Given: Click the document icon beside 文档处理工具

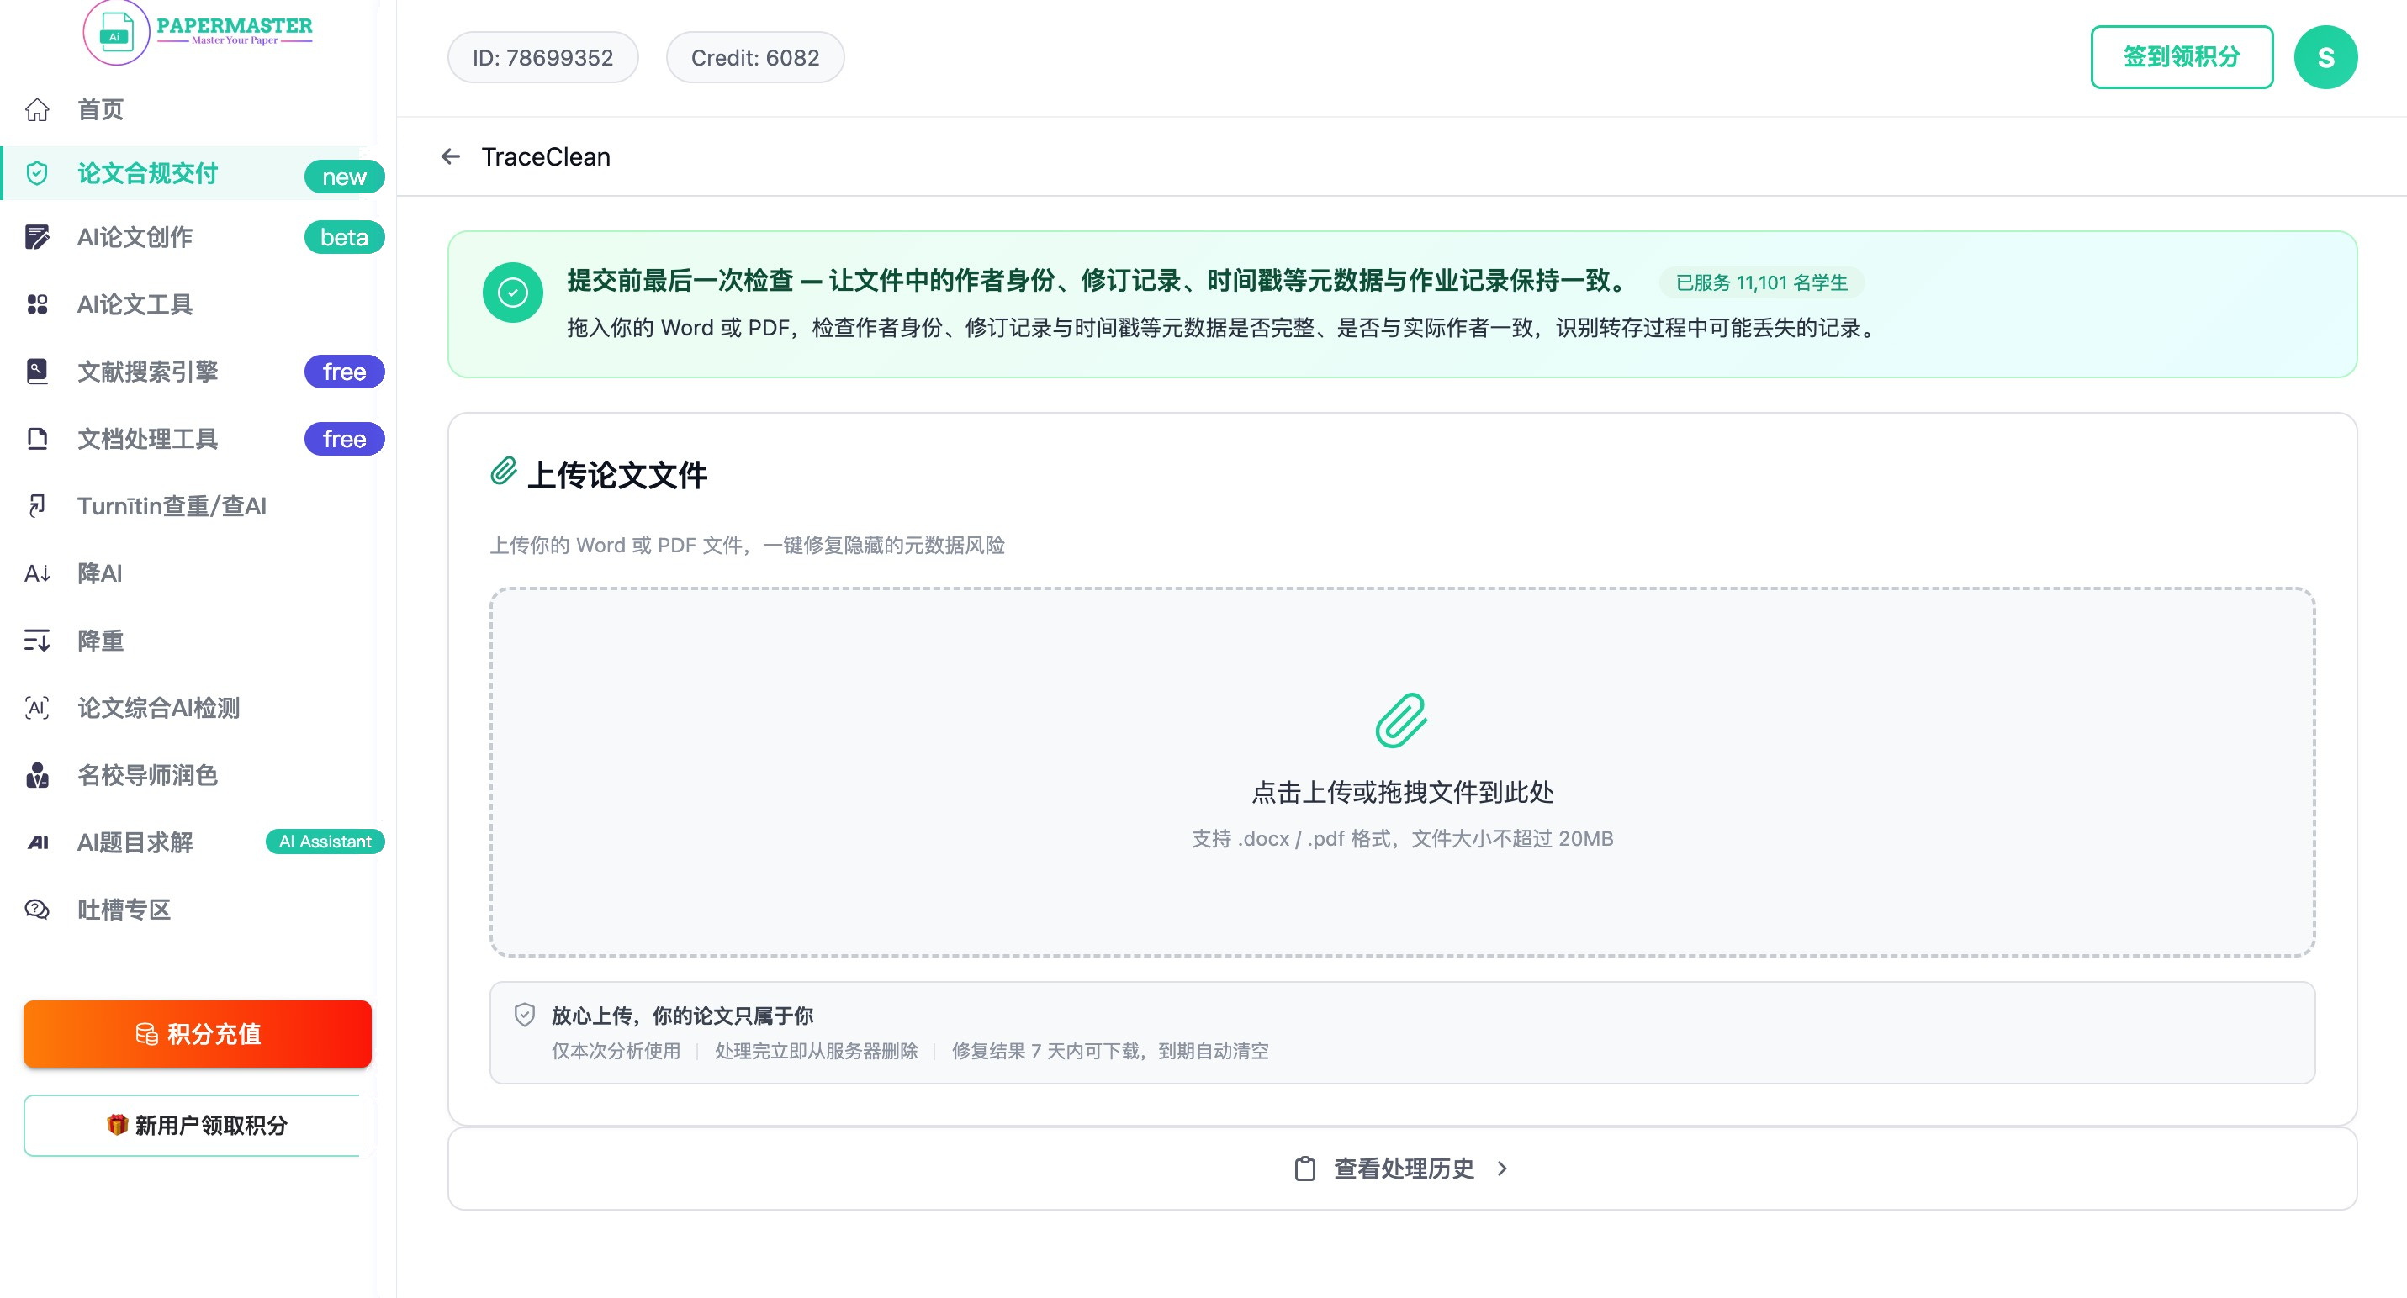Looking at the screenshot, I should click(x=37, y=439).
